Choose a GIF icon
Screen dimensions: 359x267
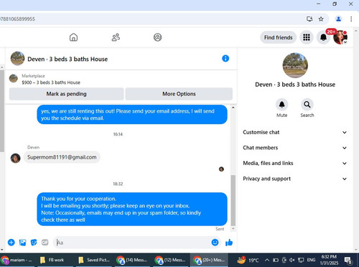coord(45,243)
